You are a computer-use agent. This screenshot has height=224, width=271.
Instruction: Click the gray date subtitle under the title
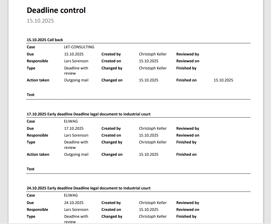point(40,21)
